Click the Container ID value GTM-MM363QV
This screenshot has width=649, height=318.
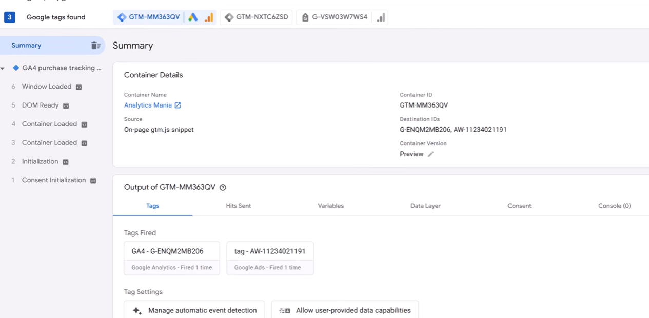click(424, 105)
